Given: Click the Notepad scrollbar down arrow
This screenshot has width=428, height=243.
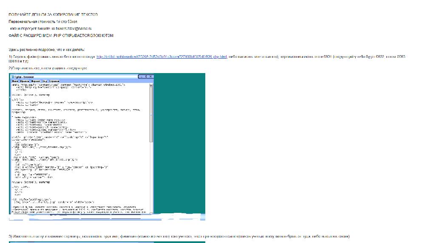Looking at the screenshot, I should coord(151,211).
